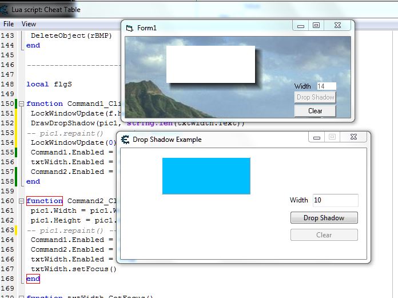Click the white rectangle with shadow in Form1
Screen dimensions: 398x298
click(x=210, y=64)
